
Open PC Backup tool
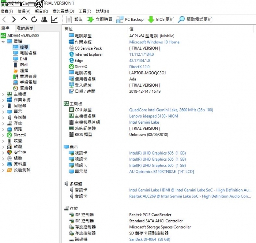(130, 20)
